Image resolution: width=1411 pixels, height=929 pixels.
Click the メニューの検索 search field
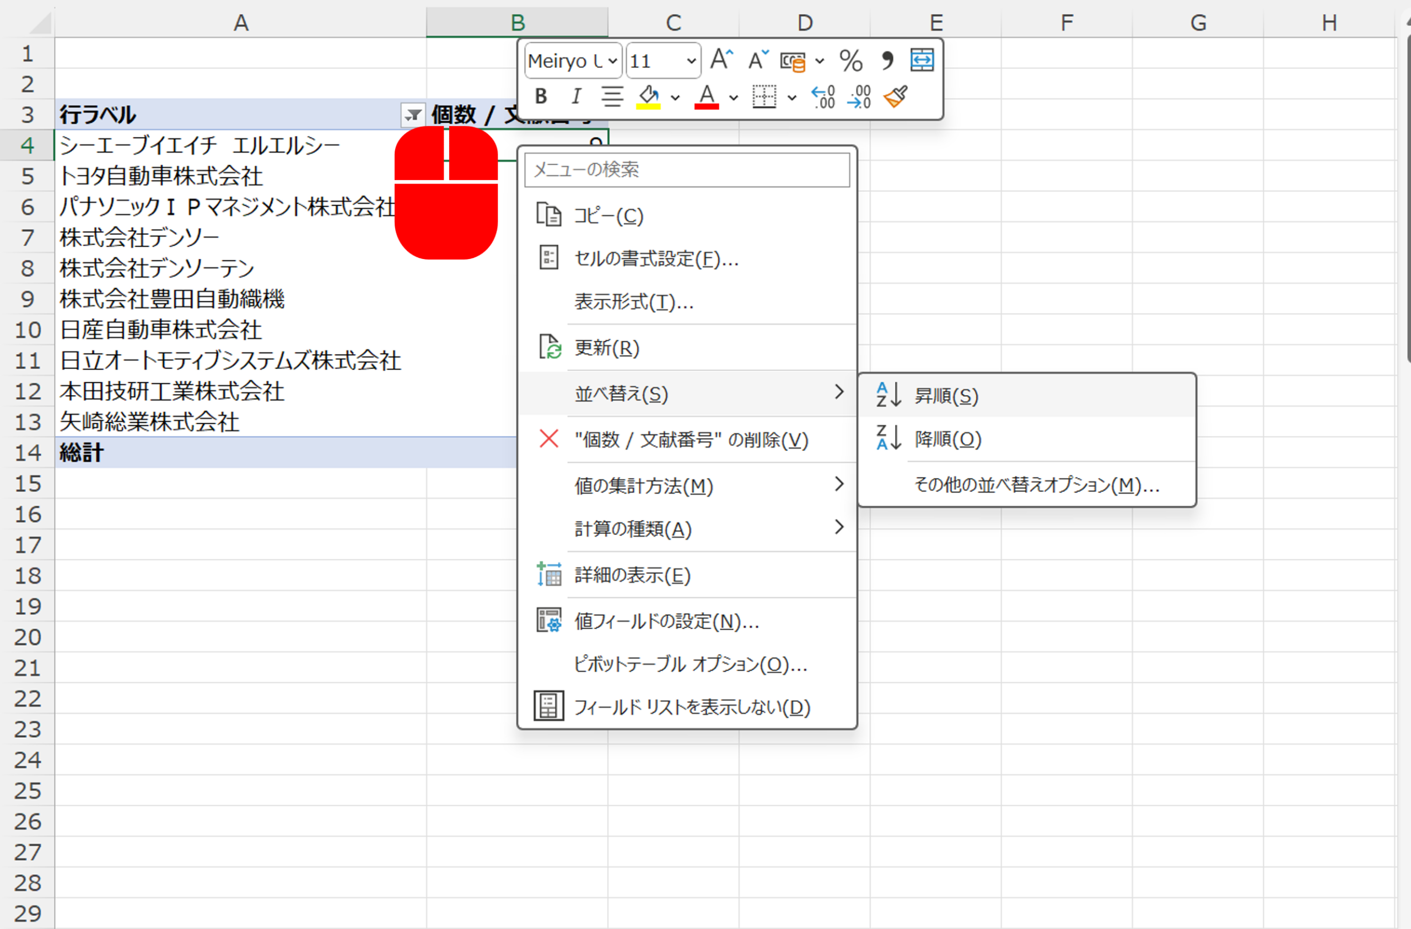[687, 170]
